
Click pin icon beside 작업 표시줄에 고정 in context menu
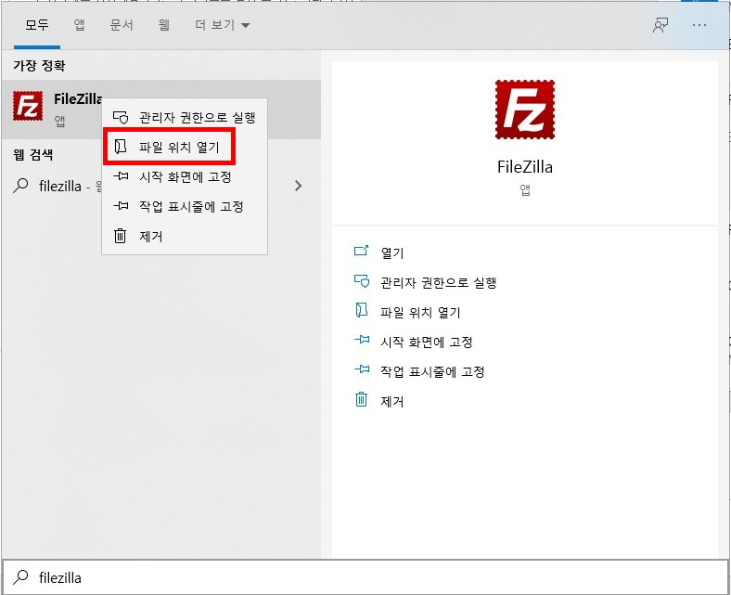(x=121, y=206)
